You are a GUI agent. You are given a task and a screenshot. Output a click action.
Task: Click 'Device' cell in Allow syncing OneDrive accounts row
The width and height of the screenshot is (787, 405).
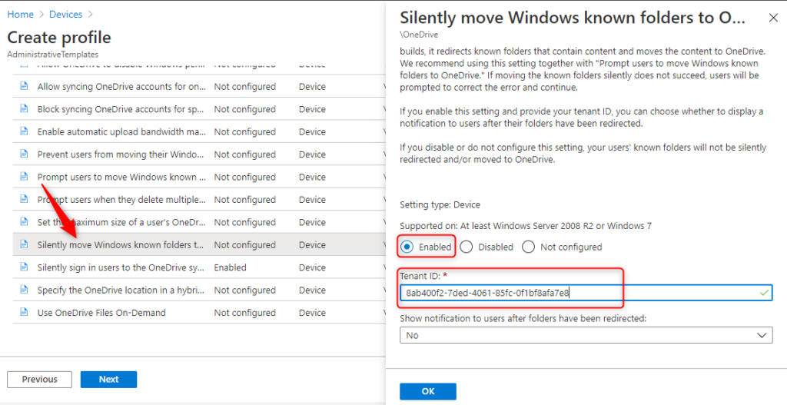tap(312, 86)
